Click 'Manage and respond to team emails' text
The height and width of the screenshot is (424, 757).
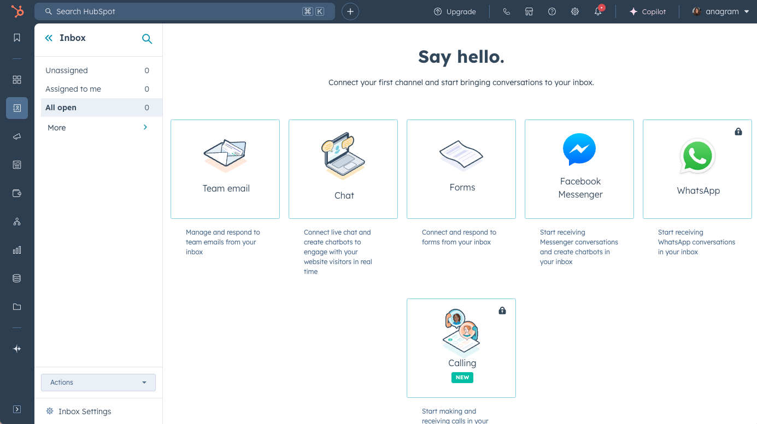click(x=223, y=242)
